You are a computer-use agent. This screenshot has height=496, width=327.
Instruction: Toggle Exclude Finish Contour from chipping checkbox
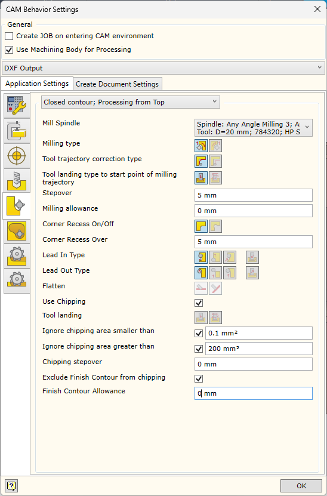point(199,378)
